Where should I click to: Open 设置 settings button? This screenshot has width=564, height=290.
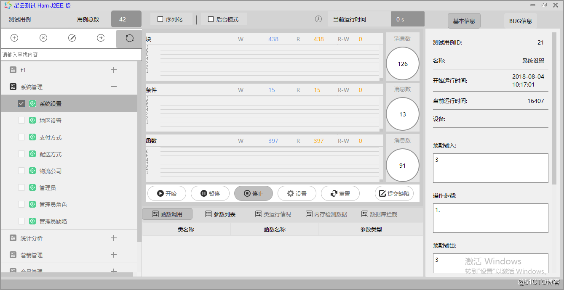click(x=297, y=193)
